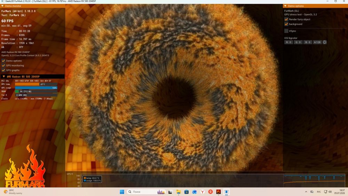Open File Explorer from taskbar
Screen dimensions: 348x196
179,192
